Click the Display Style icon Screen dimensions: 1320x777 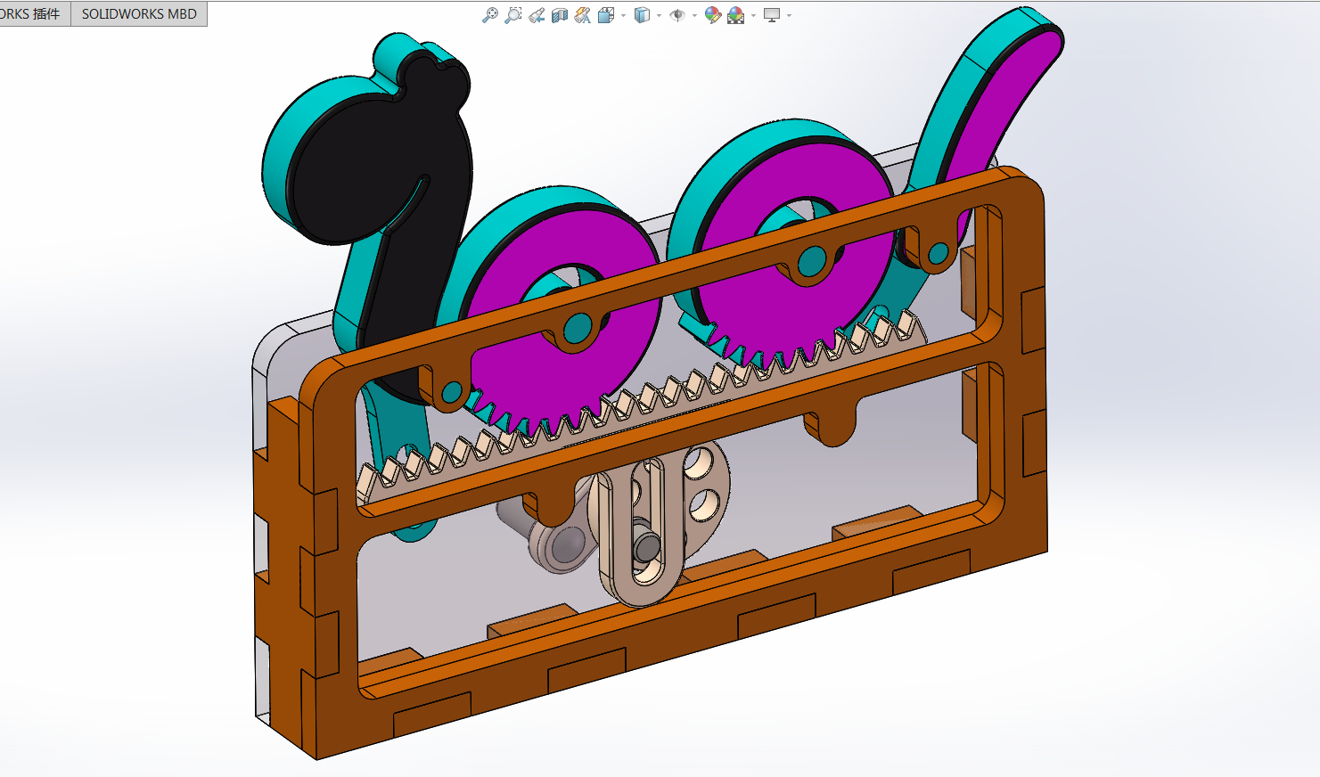[x=642, y=15]
